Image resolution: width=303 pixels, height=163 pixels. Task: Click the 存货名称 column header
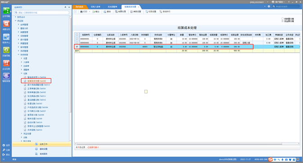point(158,35)
